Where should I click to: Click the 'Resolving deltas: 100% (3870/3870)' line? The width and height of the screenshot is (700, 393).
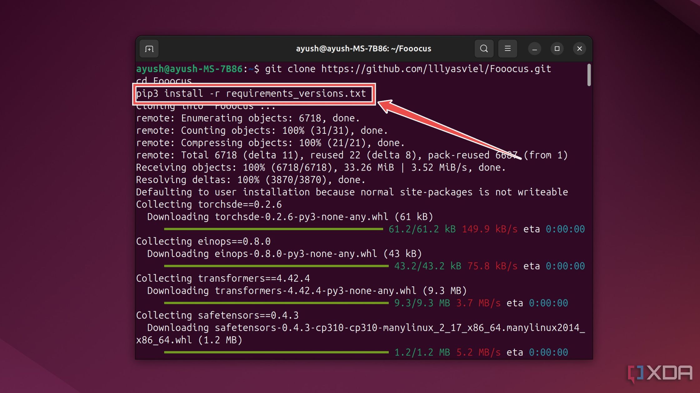tap(251, 180)
